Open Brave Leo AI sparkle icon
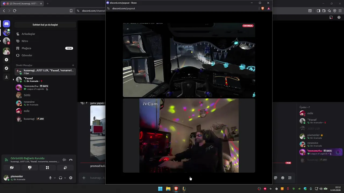 tap(329, 11)
